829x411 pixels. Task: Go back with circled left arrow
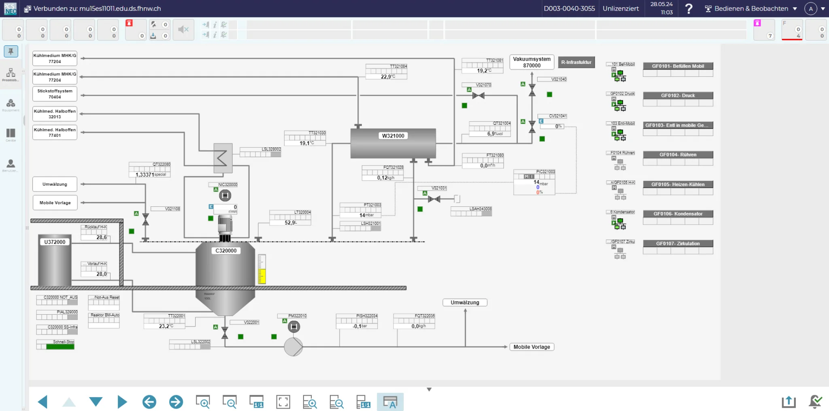pos(149,402)
